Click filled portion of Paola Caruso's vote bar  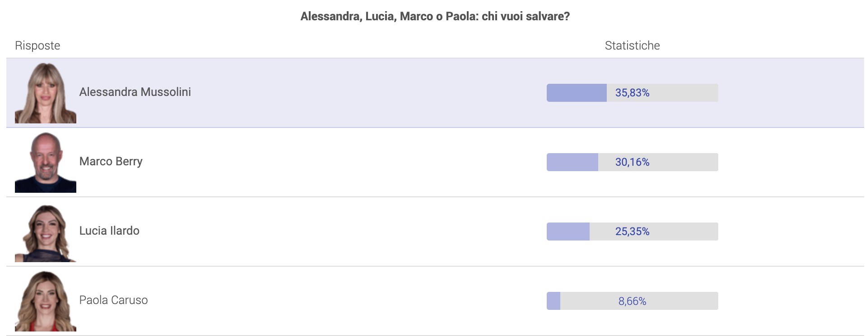click(553, 301)
